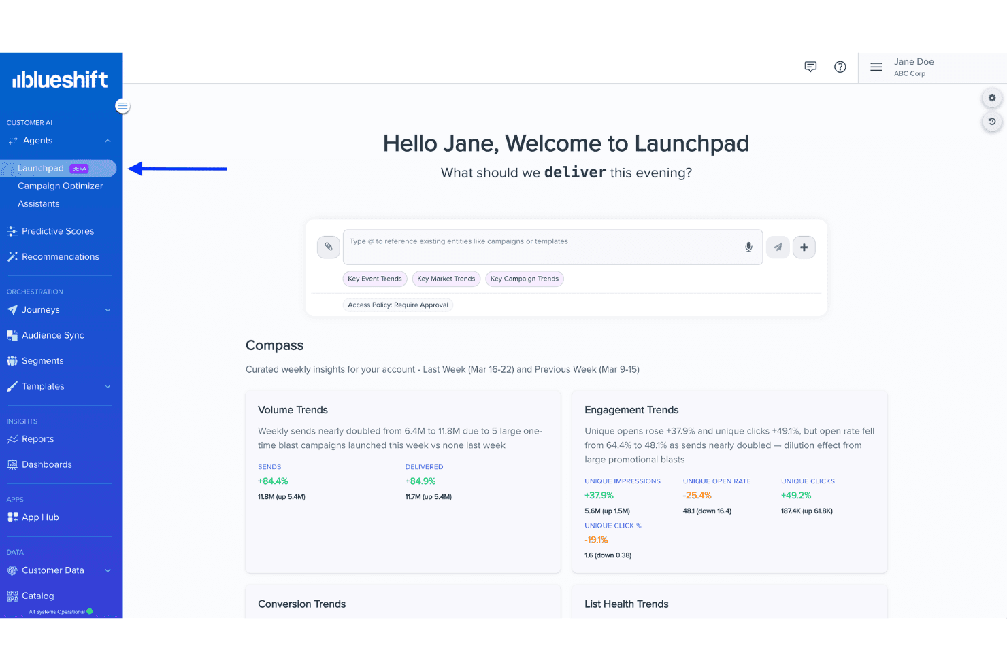Open Reports under Insights
1007x671 pixels.
click(37, 439)
